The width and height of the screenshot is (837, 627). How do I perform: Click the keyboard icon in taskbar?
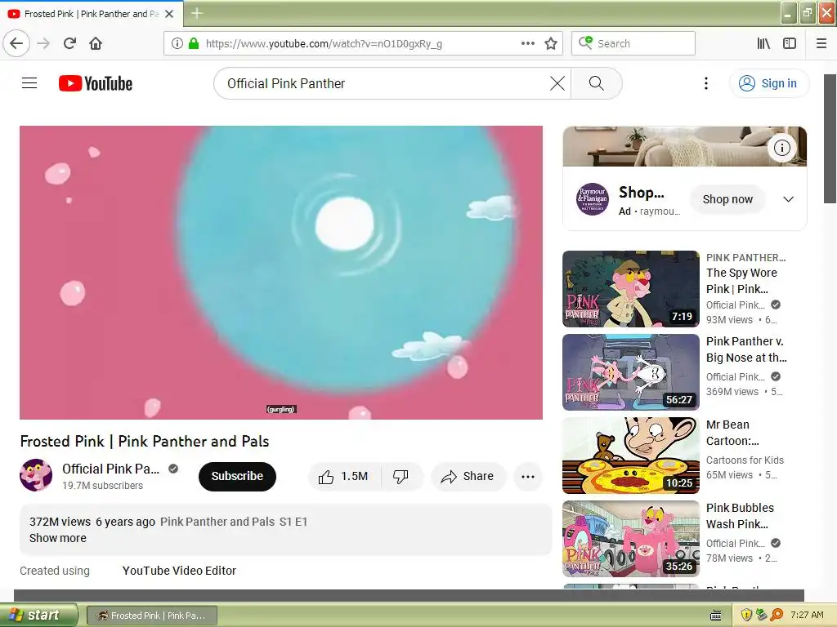click(716, 616)
